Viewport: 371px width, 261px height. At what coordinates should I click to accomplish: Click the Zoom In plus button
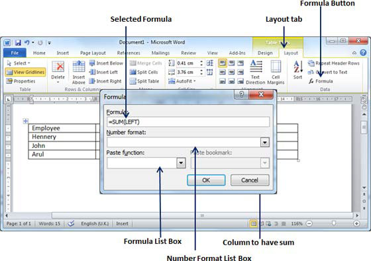tap(356, 223)
